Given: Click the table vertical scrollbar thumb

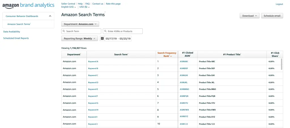Looking at the screenshot, I should 282,64.
